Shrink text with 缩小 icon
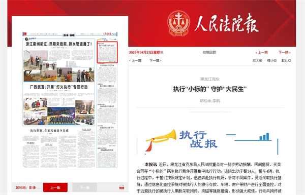 pos(272,60)
